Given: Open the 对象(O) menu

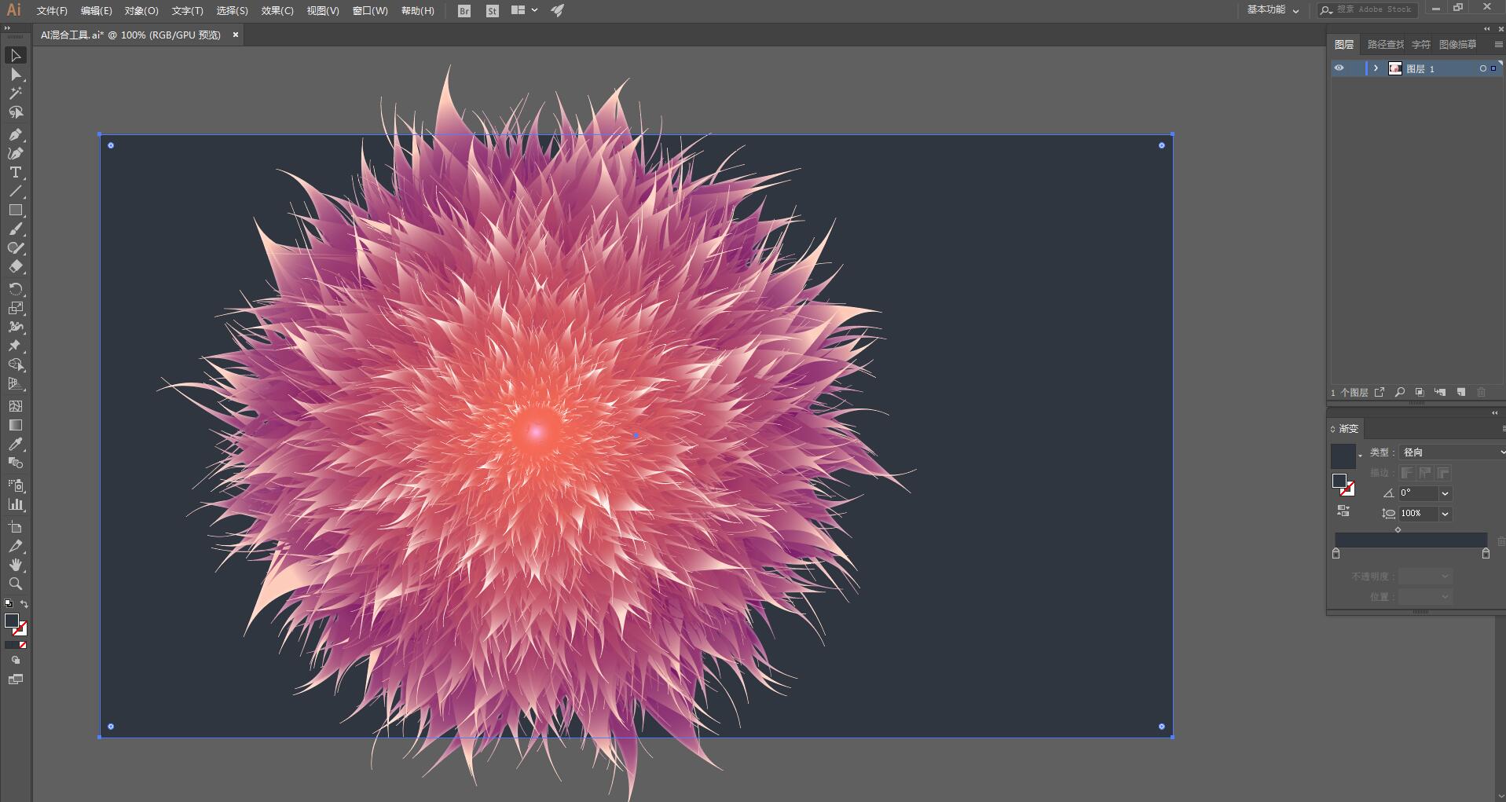Looking at the screenshot, I should point(141,11).
